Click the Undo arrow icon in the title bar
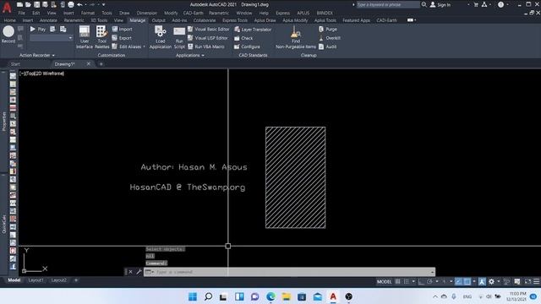The height and width of the screenshot is (304, 541). pos(79,4)
